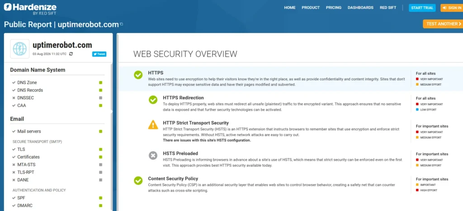The width and height of the screenshot is (463, 211).
Task: Click the LOW EFFORT label for HTTPS Redirection
Action: [x=429, y=110]
